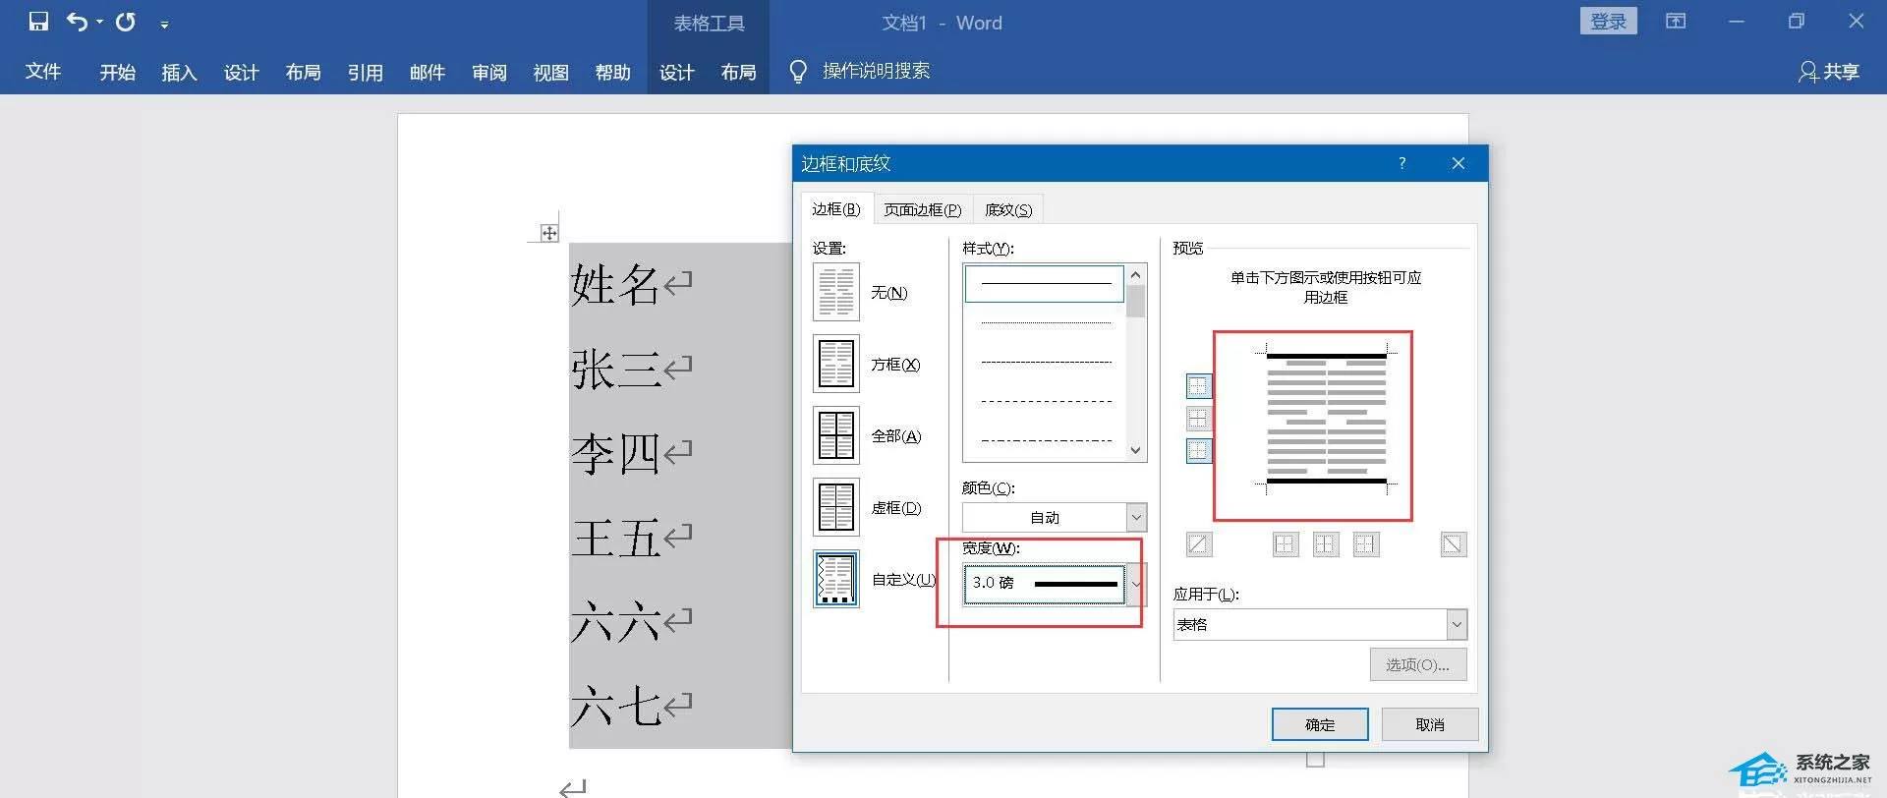Click the table resize handle square

[1316, 760]
